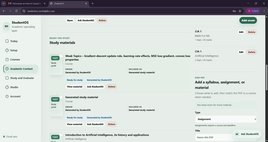Edit the Artificial Intelligence CIA 1 exam

[241, 52]
